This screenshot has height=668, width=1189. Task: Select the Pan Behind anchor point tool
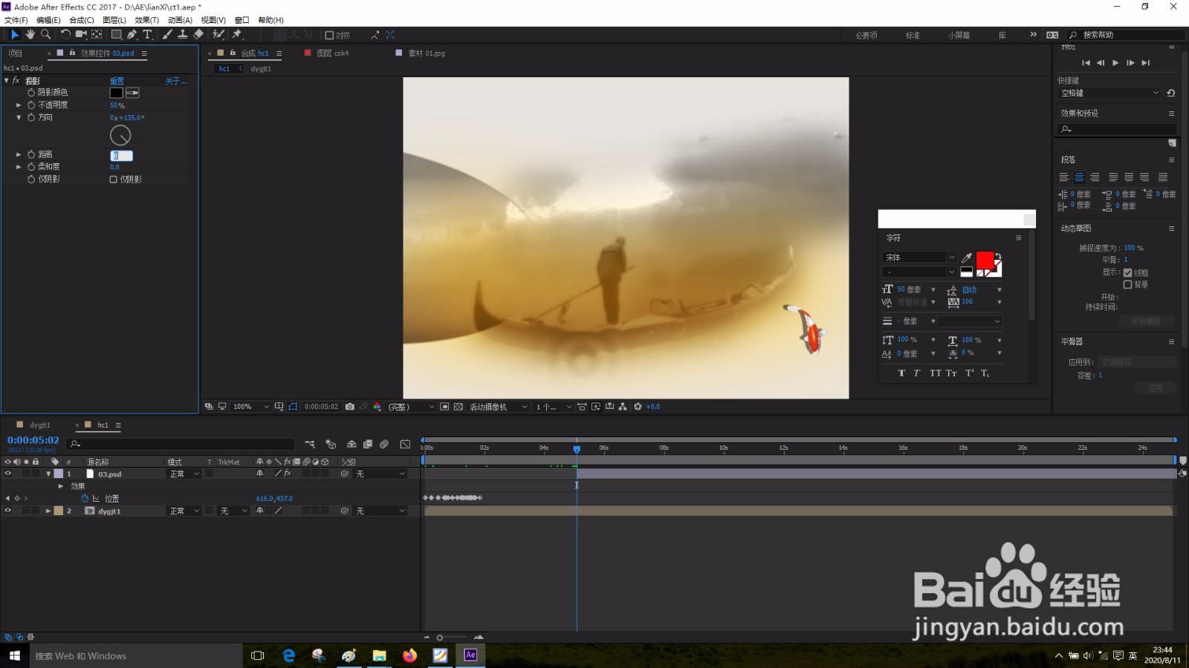click(97, 35)
